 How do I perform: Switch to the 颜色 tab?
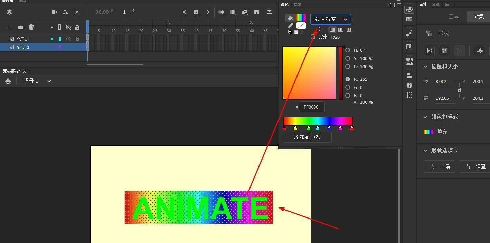pyautogui.click(x=284, y=4)
